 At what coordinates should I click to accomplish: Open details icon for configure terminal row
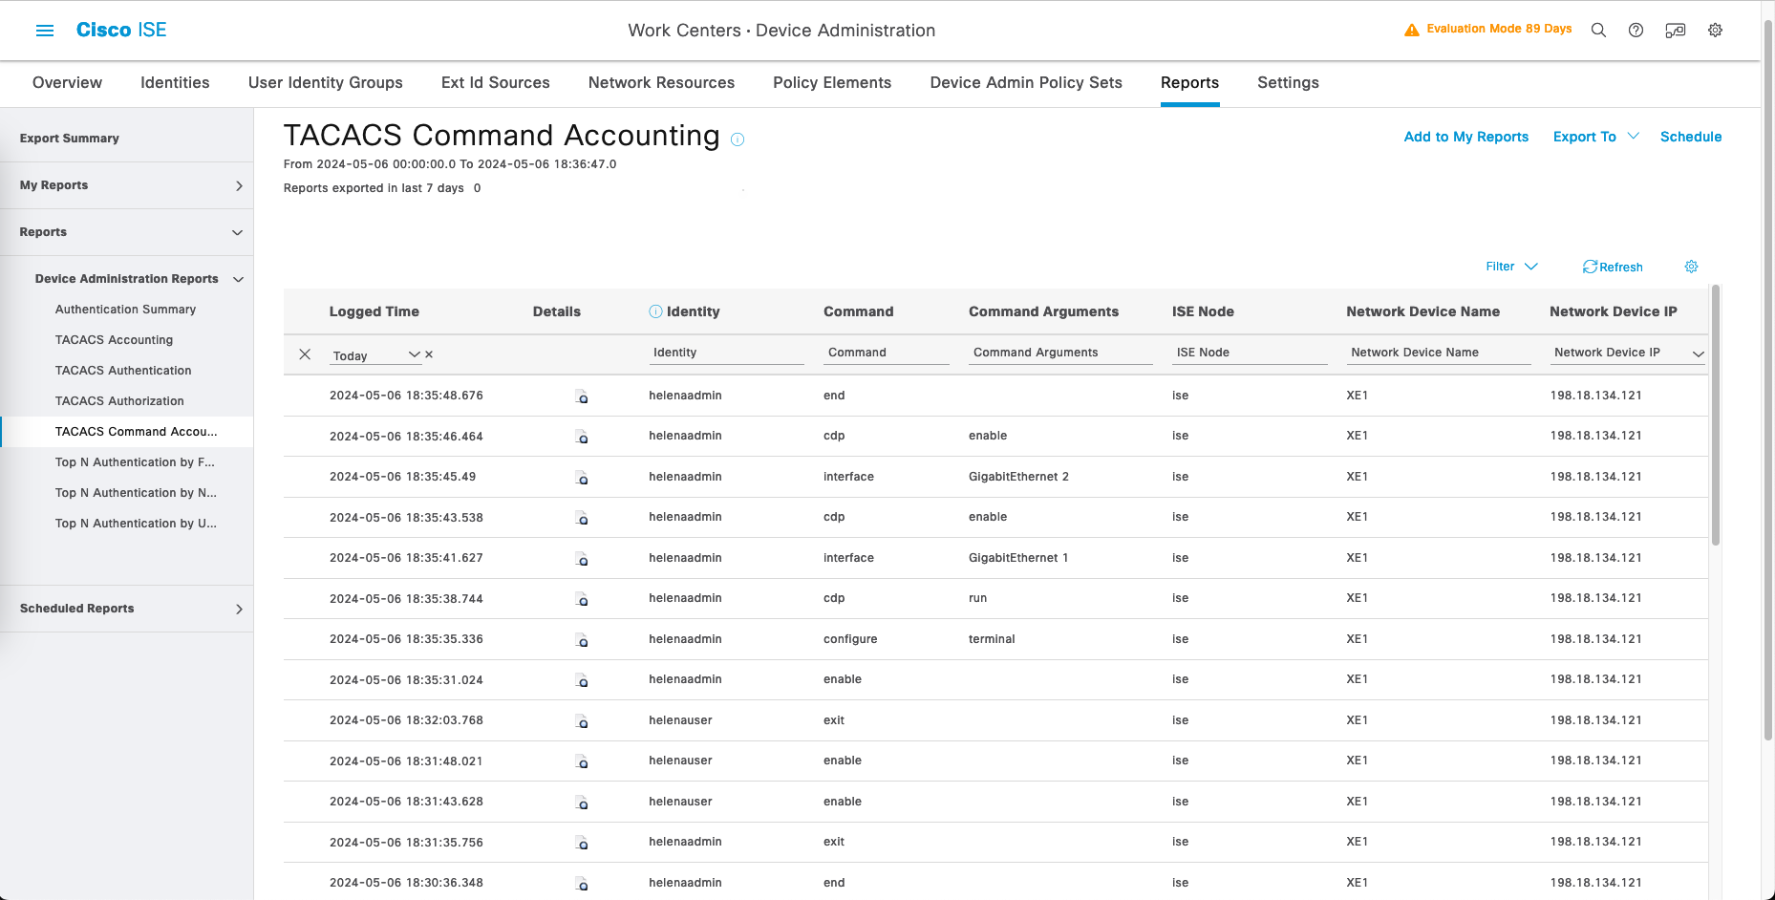(x=581, y=640)
